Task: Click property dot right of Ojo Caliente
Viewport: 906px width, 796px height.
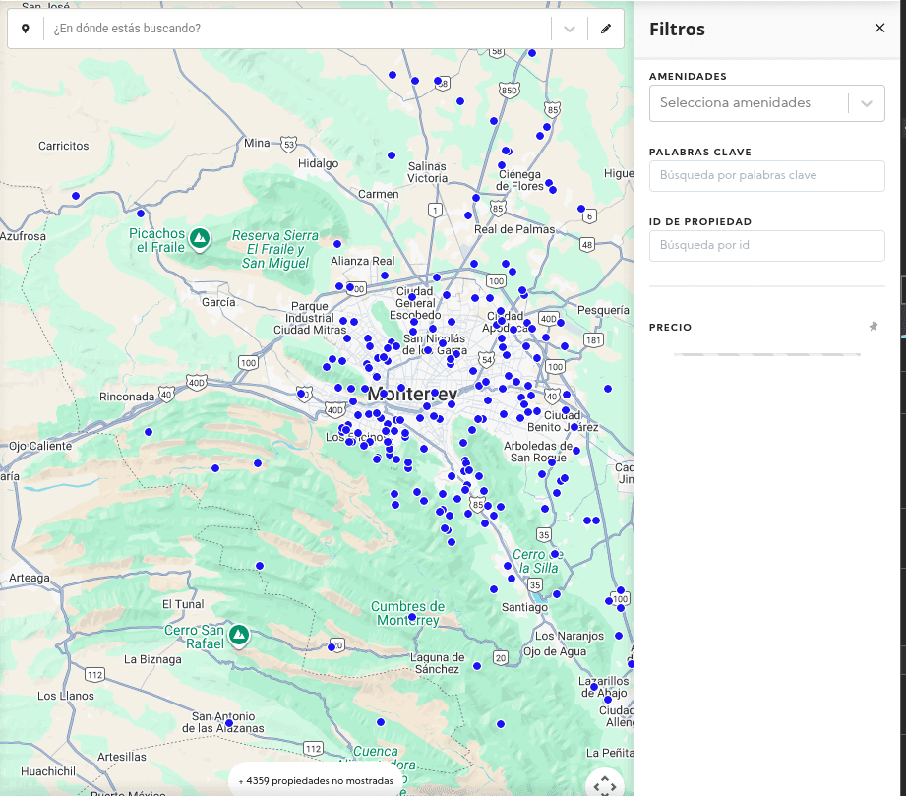Action: tap(149, 432)
